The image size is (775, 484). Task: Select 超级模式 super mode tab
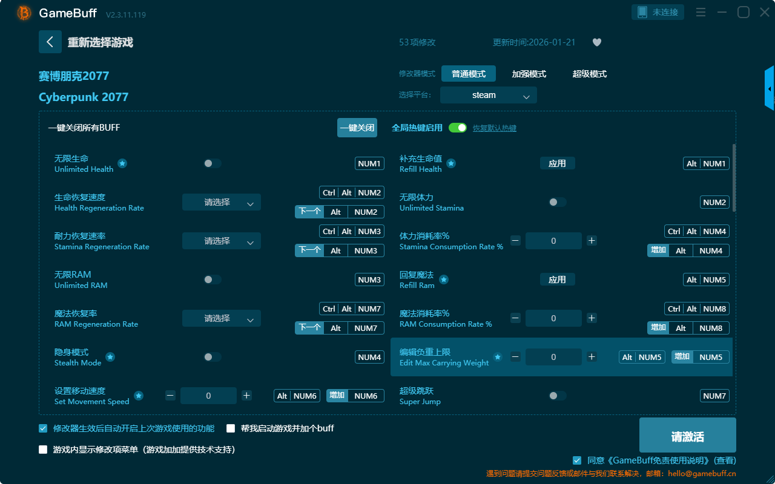click(589, 74)
